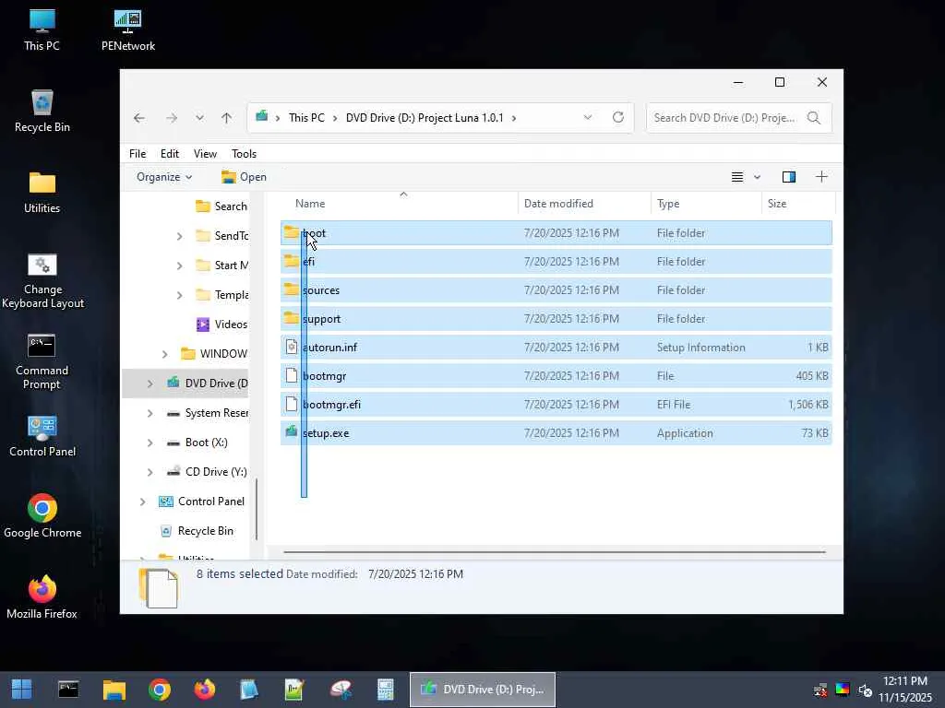Open Control Panel desktop shortcut
Image resolution: width=945 pixels, height=708 pixels.
[42, 436]
